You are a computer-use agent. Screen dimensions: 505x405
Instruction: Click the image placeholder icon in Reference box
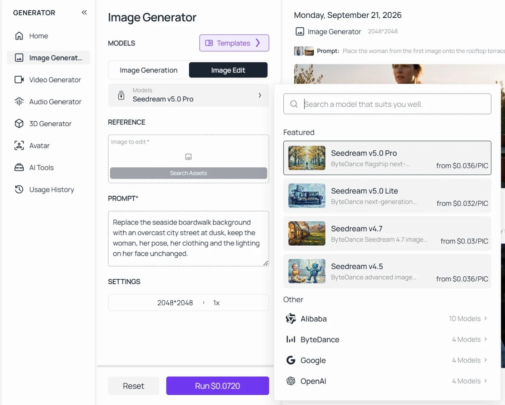188,157
